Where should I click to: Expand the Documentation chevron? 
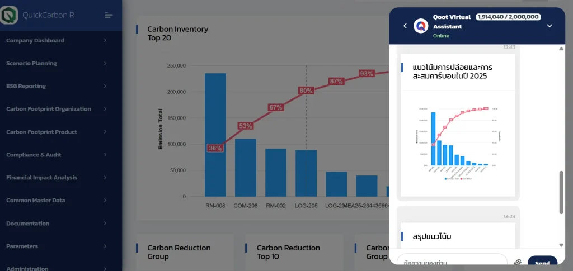pos(105,223)
